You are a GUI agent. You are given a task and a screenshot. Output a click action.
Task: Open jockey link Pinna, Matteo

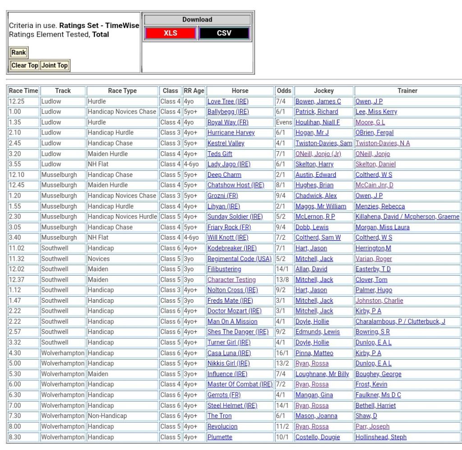[x=314, y=353]
